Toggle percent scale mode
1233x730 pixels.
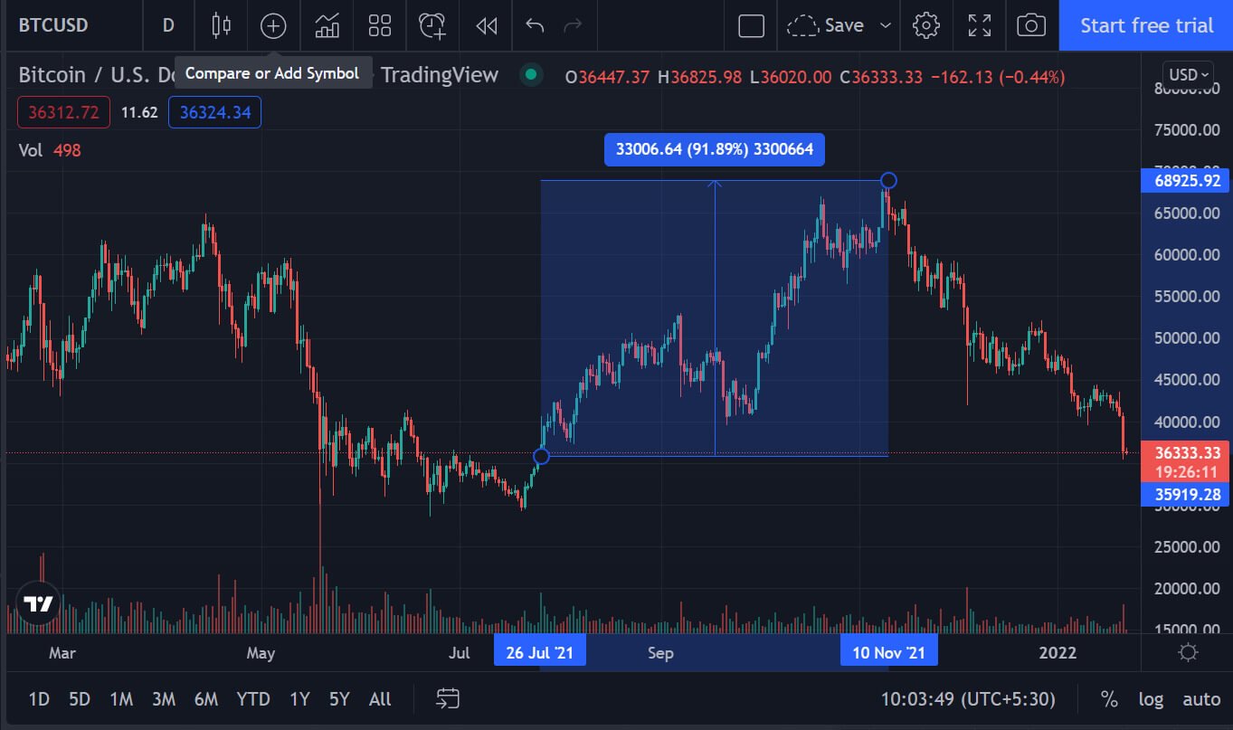click(1109, 698)
